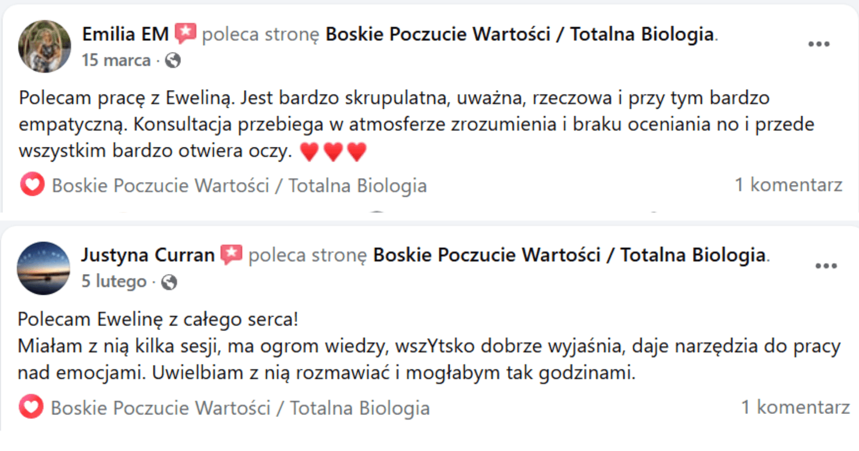Image resolution: width=859 pixels, height=451 pixels.
Task: Click the Emilia EM profile name
Action: pyautogui.click(x=125, y=35)
